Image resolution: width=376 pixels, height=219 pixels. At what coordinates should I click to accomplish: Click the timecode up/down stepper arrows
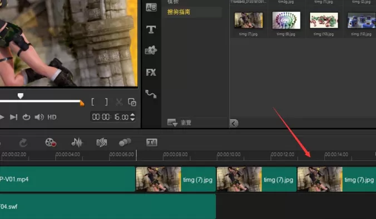(x=132, y=117)
